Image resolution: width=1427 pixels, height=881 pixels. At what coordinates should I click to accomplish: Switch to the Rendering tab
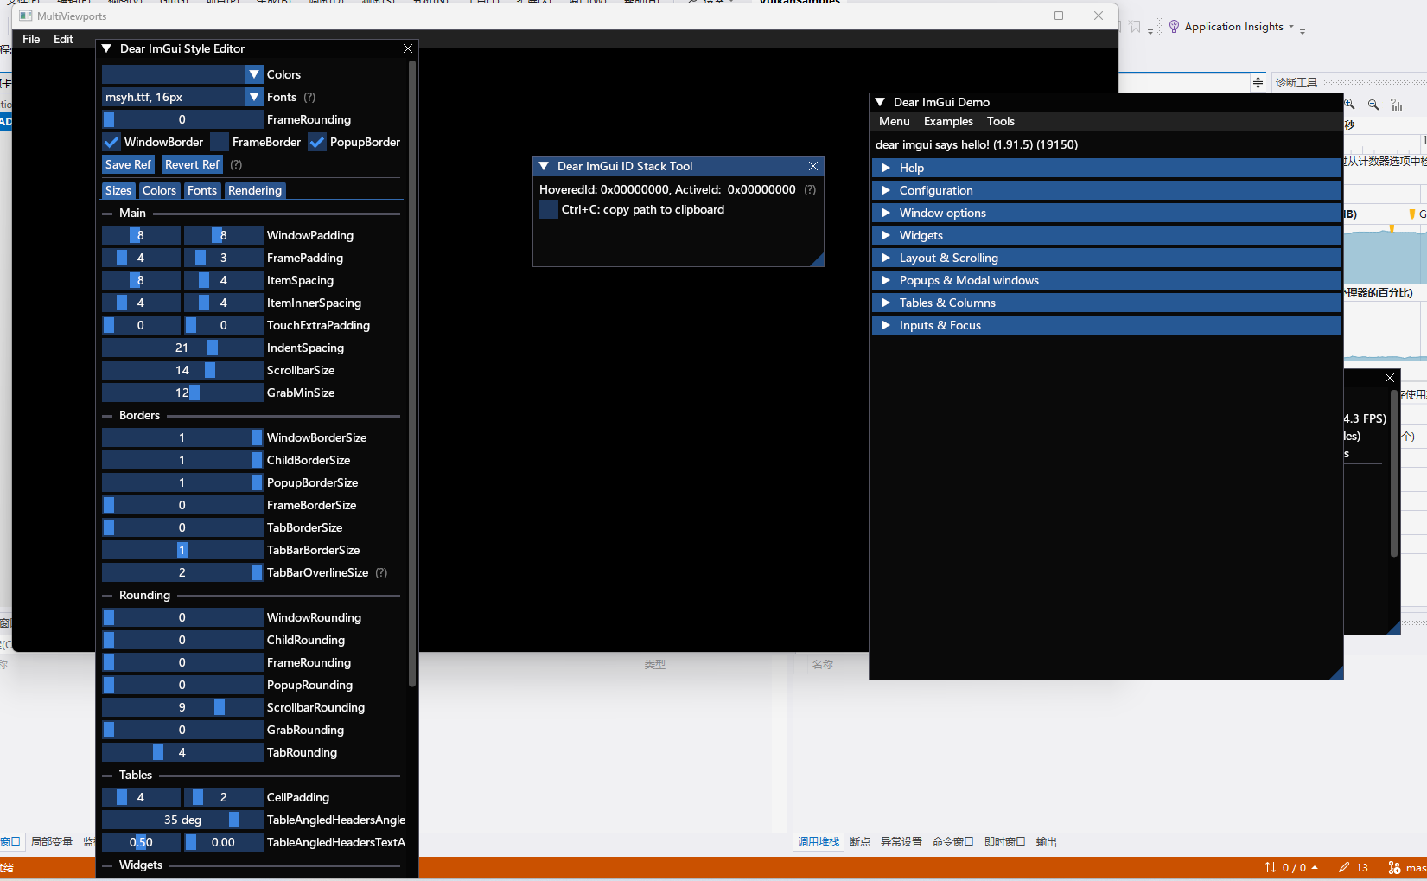point(255,191)
